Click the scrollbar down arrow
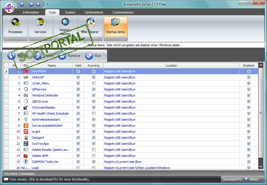 coord(261,167)
